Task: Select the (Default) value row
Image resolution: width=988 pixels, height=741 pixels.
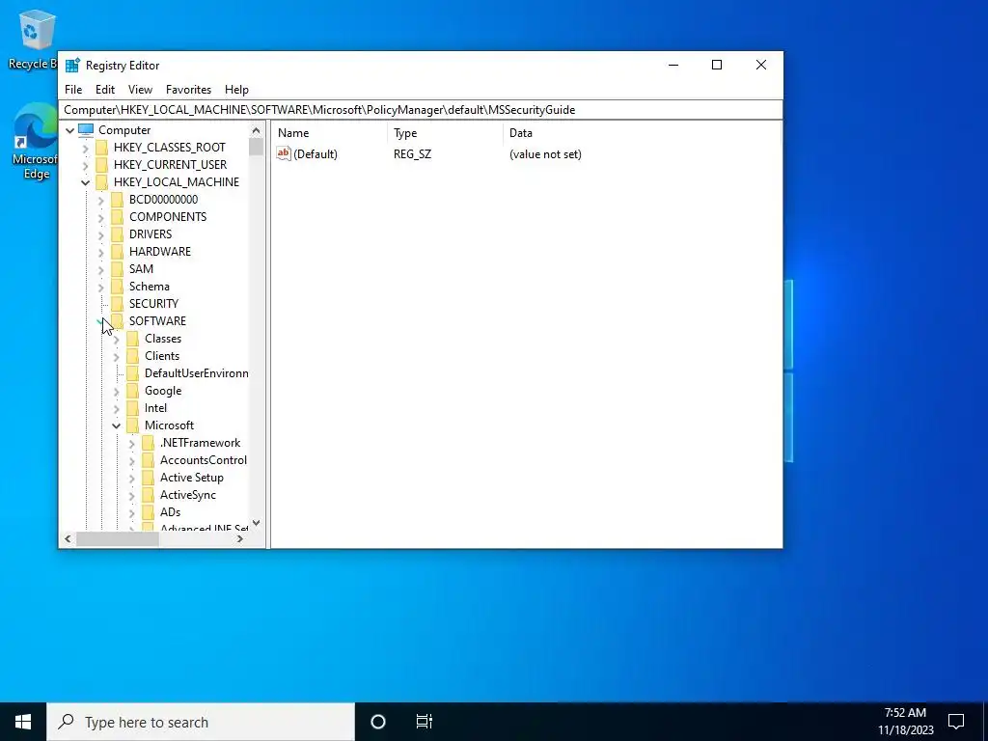Action: coord(527,153)
